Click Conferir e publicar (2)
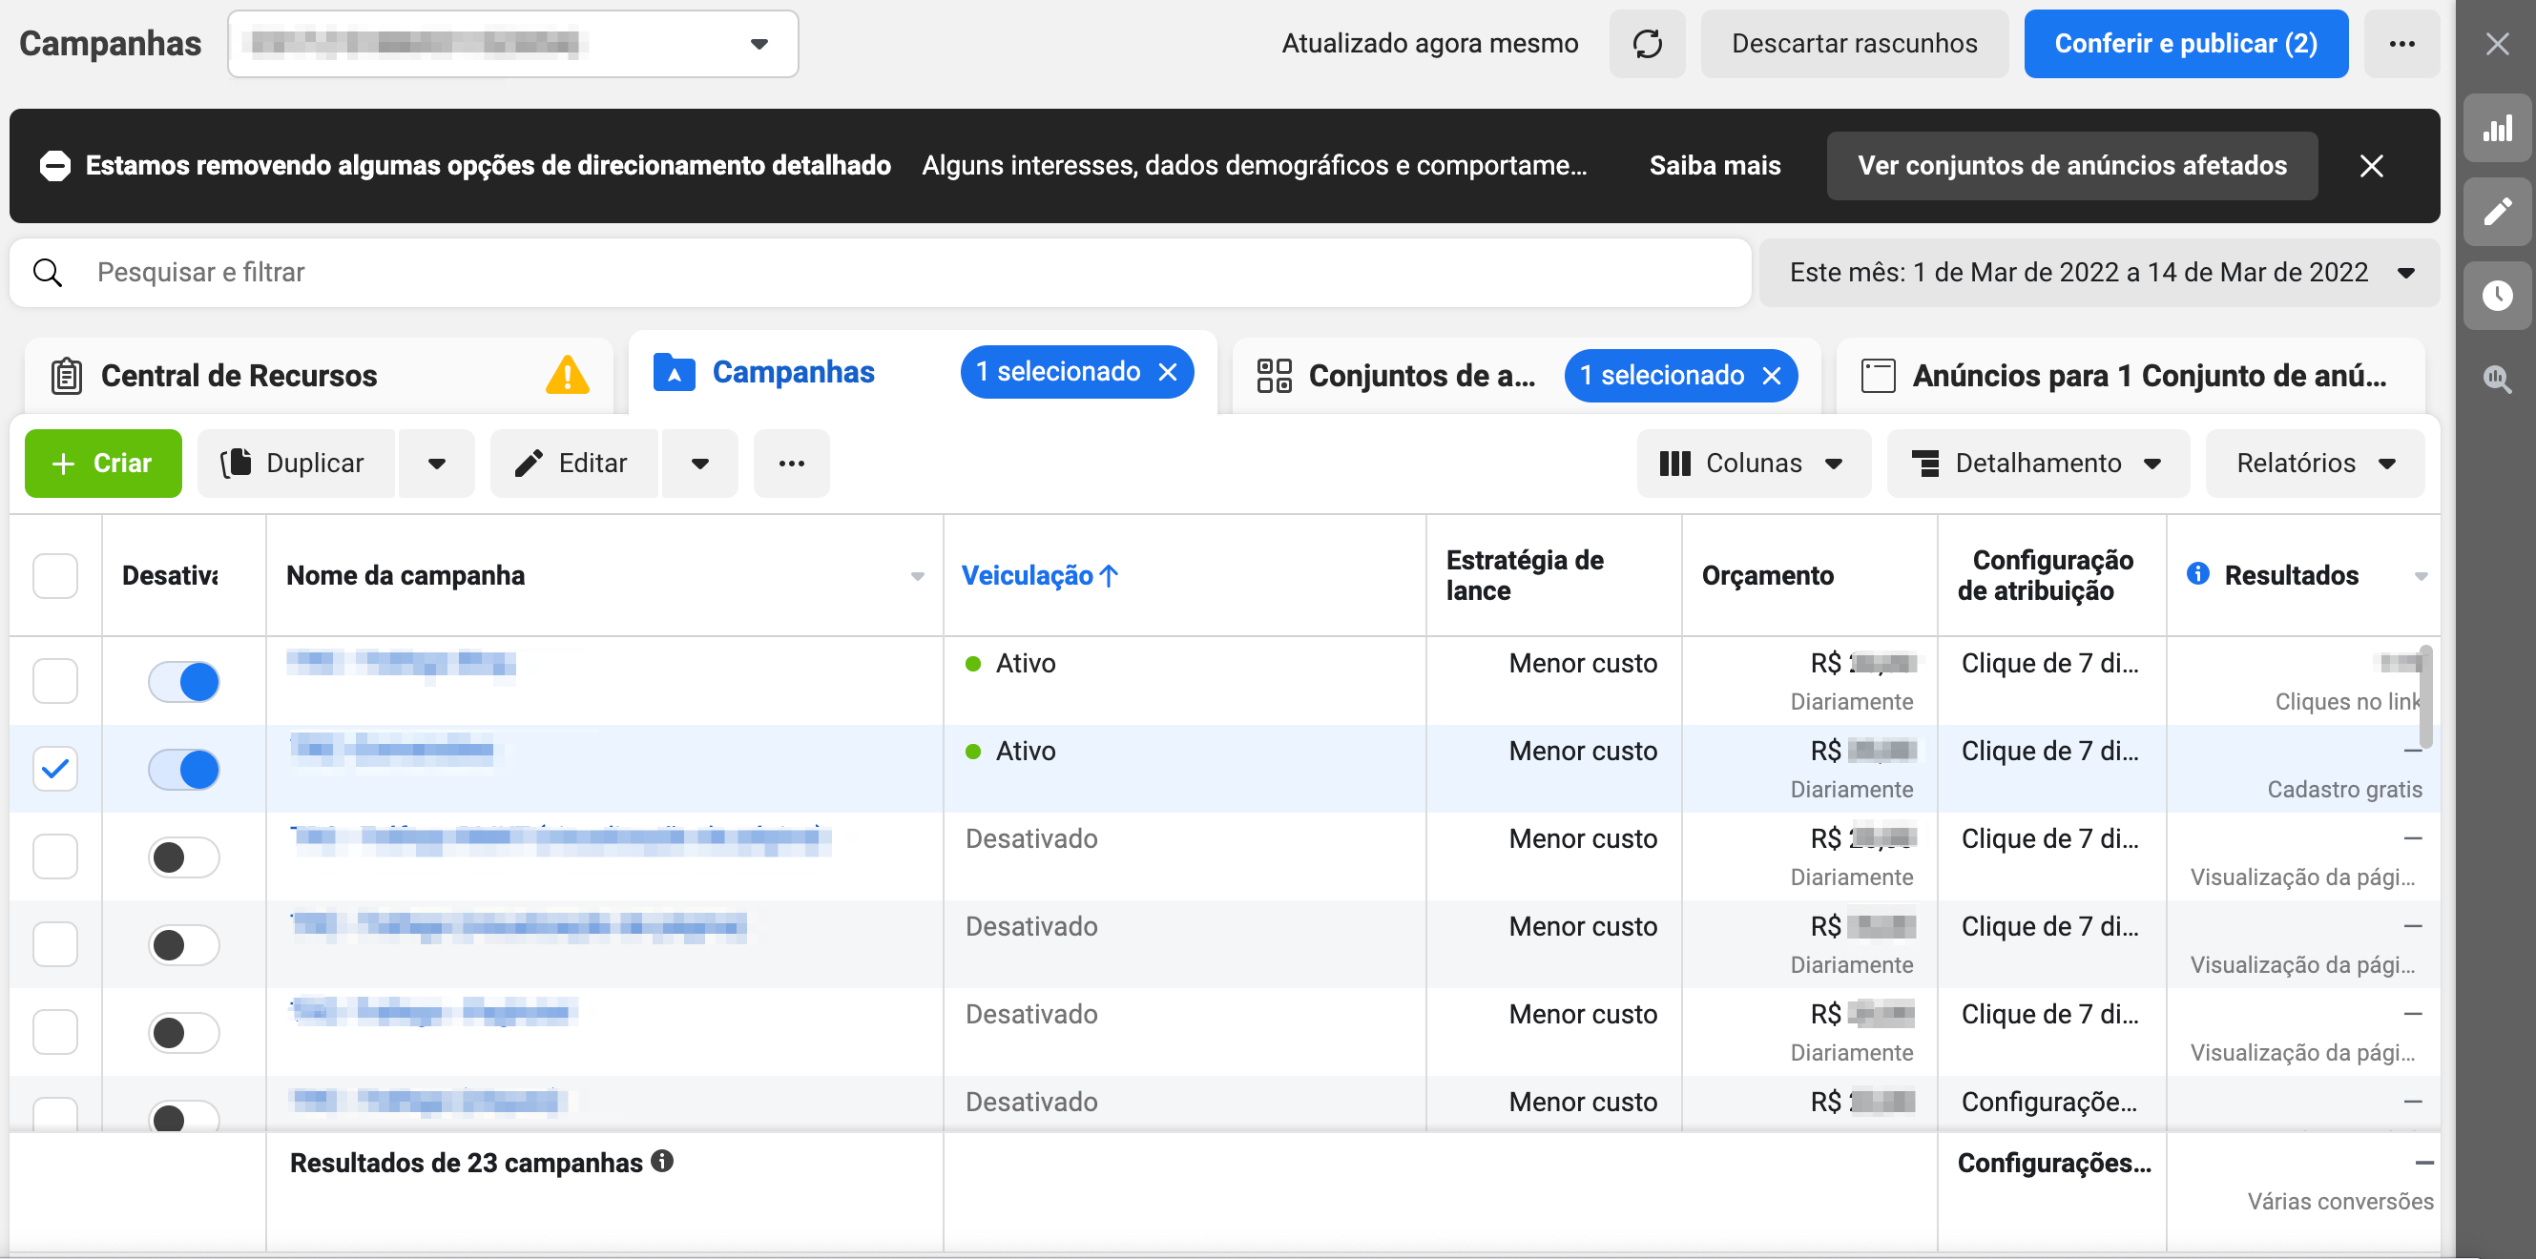This screenshot has width=2536, height=1259. [x=2186, y=43]
